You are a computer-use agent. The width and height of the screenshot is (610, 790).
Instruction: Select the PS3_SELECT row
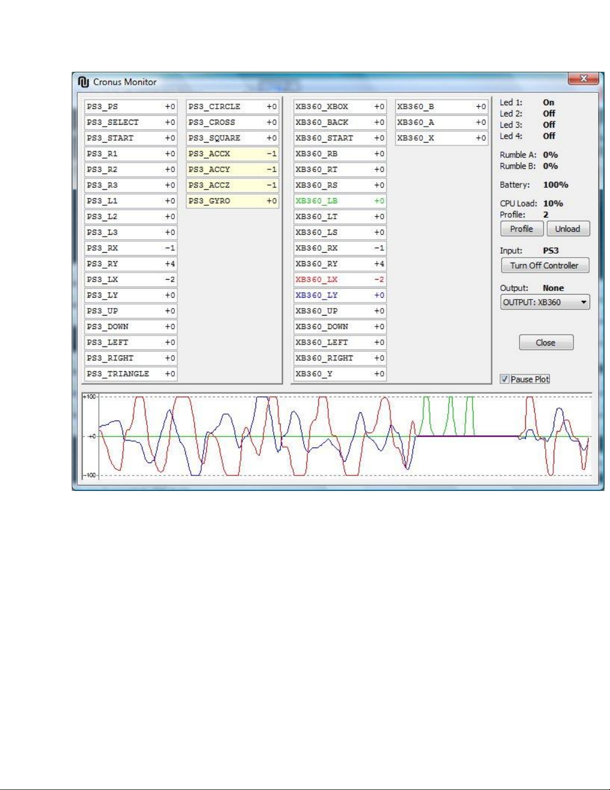click(x=131, y=122)
